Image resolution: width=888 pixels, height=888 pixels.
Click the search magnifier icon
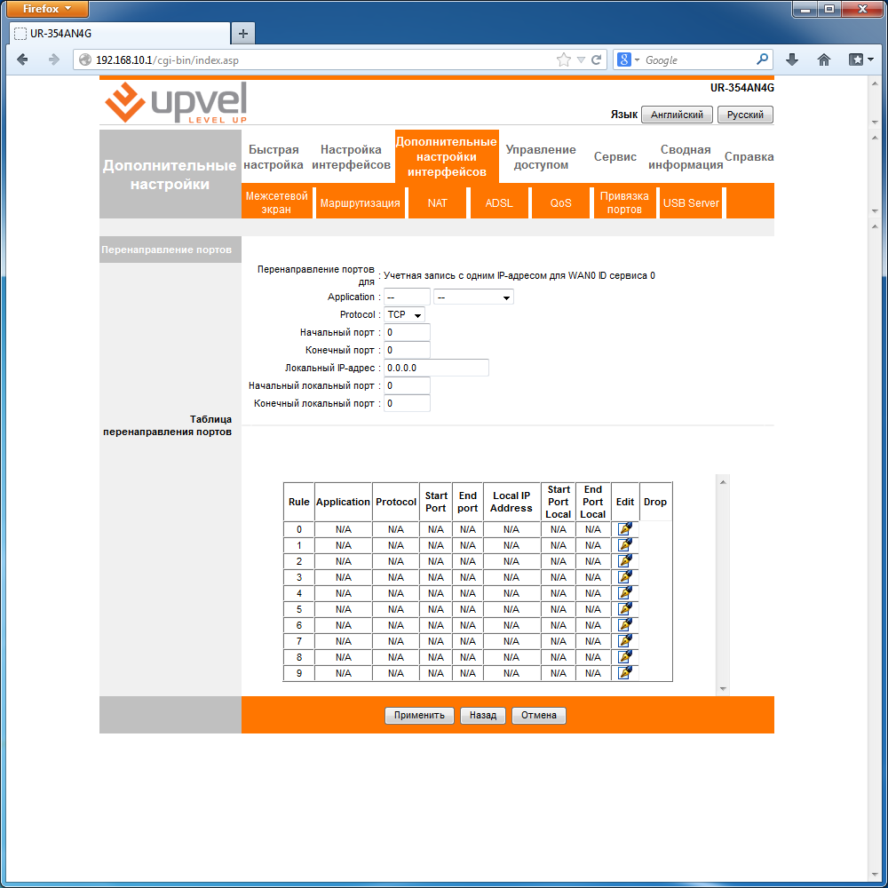(x=762, y=59)
